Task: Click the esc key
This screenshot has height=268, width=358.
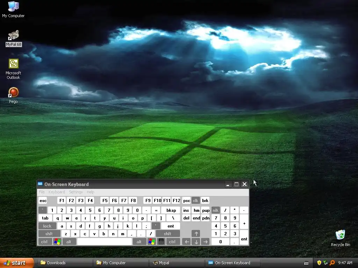Action: pos(43,201)
